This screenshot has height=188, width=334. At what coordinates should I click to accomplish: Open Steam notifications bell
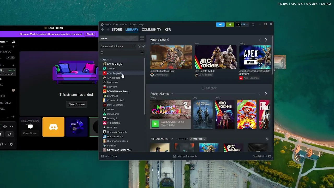[230, 25]
